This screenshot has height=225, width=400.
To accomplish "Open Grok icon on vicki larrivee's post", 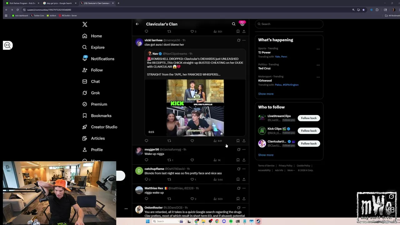I will pyautogui.click(x=239, y=40).
